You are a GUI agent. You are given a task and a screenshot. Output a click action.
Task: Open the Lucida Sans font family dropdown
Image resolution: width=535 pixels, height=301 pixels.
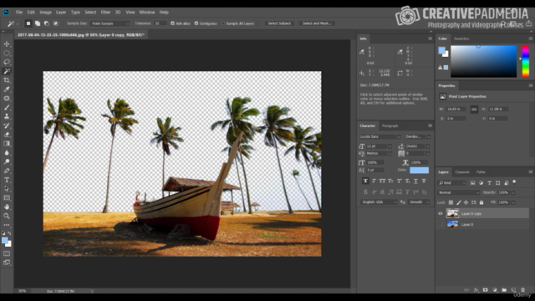380,136
